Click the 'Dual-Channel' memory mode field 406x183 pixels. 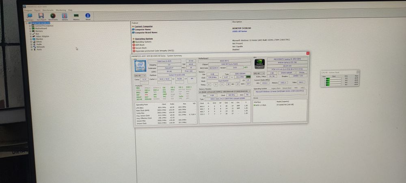(x=223, y=81)
